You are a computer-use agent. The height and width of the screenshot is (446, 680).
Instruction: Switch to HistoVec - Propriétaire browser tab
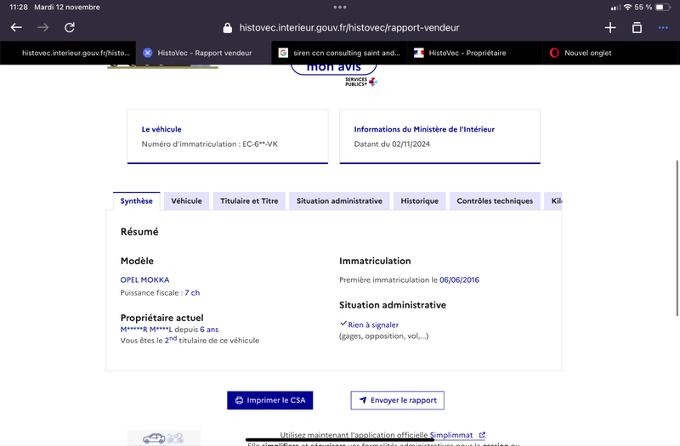475,53
